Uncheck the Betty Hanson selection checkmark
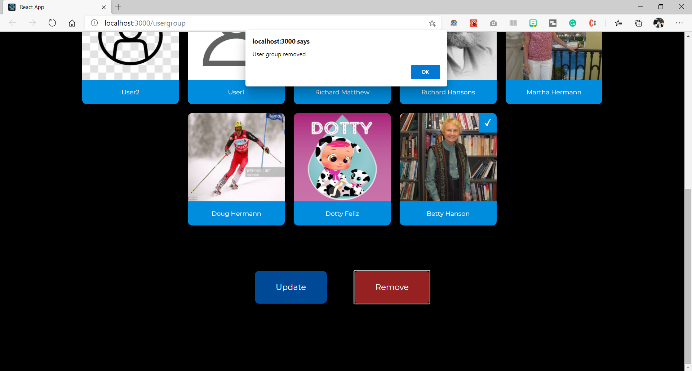Image resolution: width=692 pixels, height=371 pixels. click(488, 122)
